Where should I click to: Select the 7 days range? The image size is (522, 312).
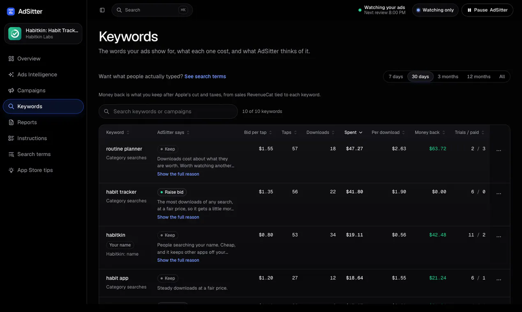point(396,77)
